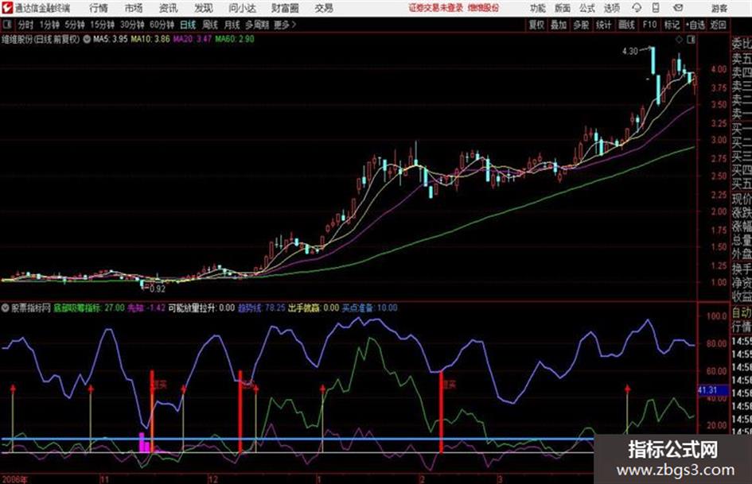The image size is (752, 484).
Task: Click the MA10: 3.86 indicator label
Action: click(150, 39)
